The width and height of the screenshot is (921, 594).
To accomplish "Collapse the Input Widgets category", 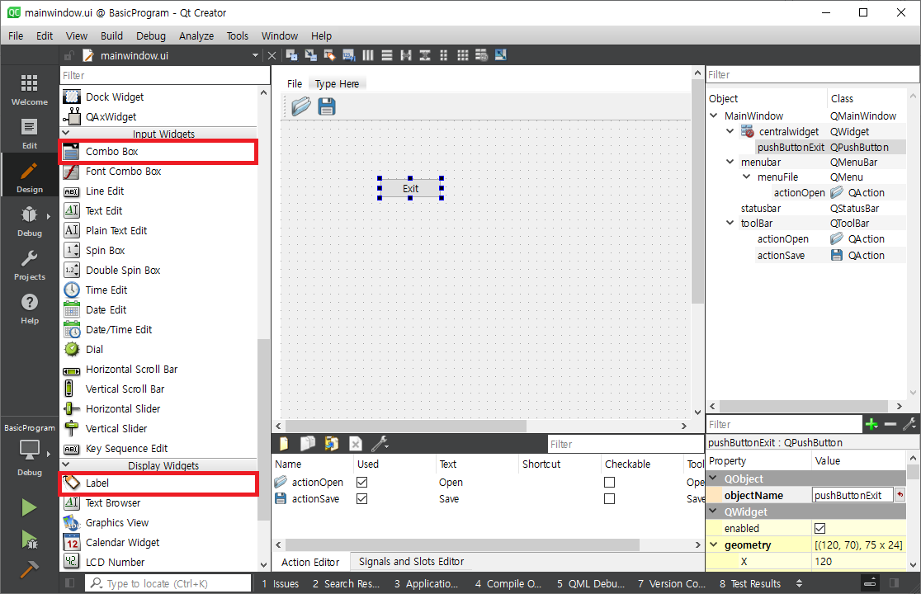I will (66, 134).
